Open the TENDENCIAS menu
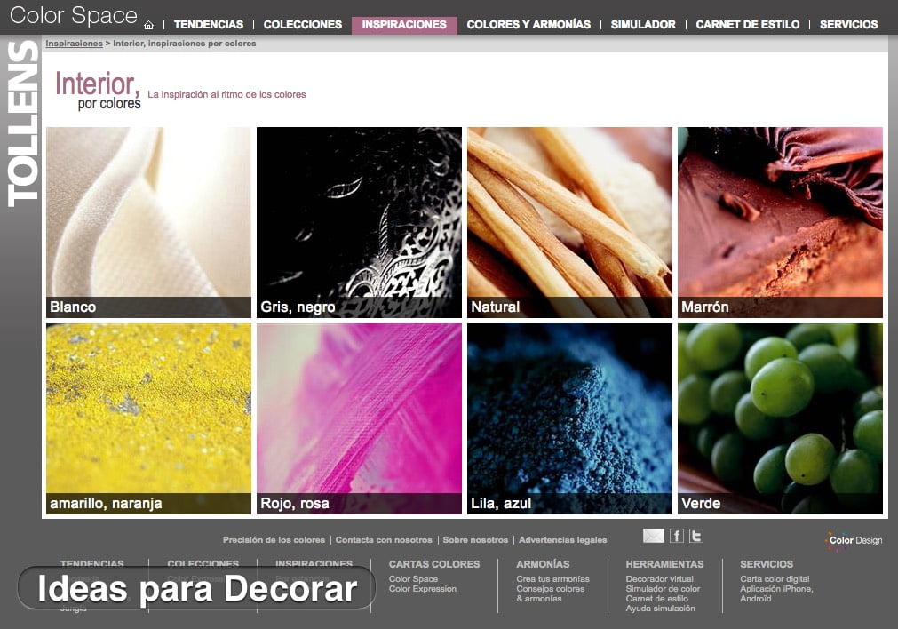The height and width of the screenshot is (629, 898). [x=209, y=25]
